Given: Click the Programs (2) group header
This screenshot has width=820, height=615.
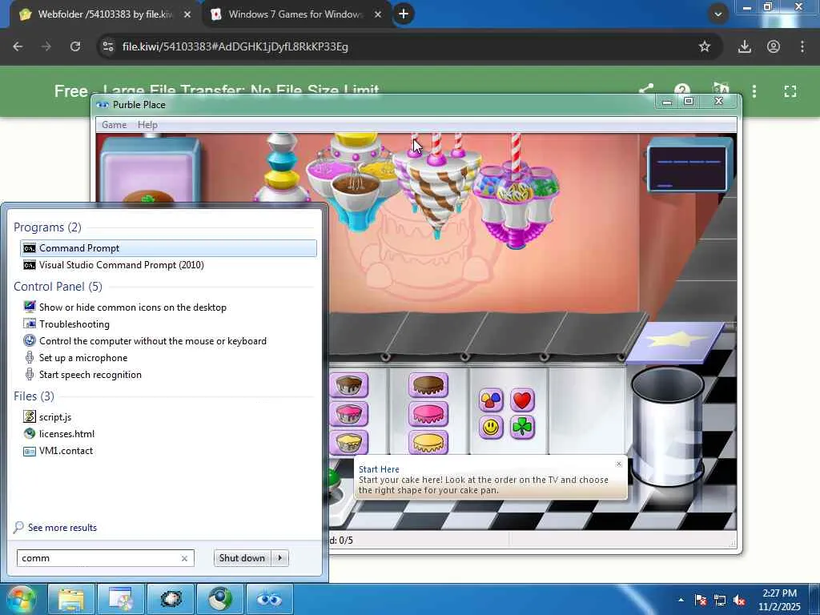Looking at the screenshot, I should (x=47, y=227).
